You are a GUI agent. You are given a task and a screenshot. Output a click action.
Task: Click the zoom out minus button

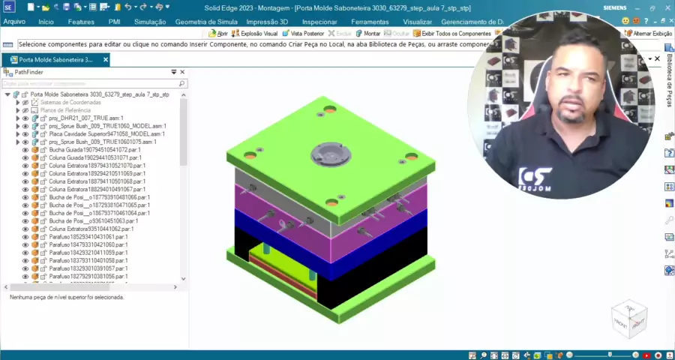(569, 355)
